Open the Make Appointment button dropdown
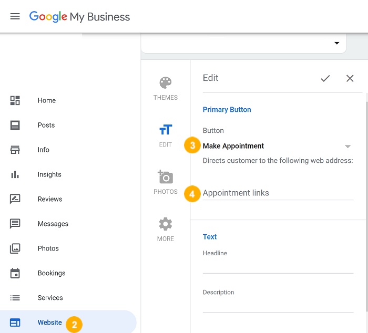 point(278,146)
